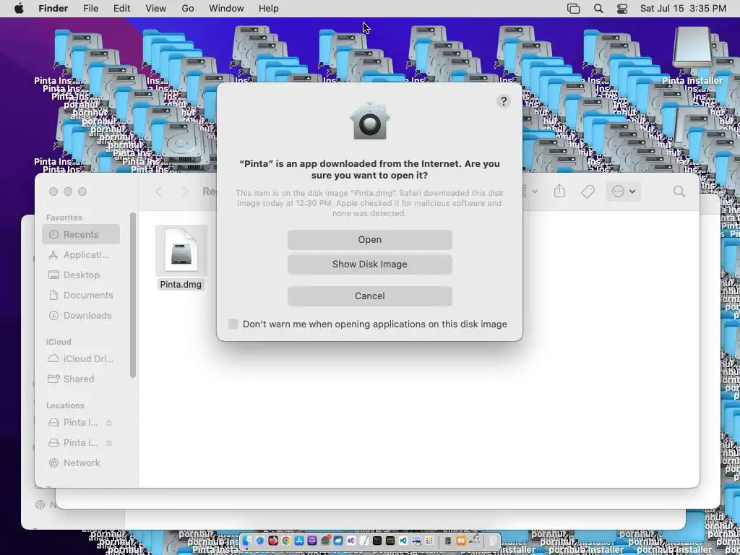The width and height of the screenshot is (740, 555).
Task: Open Launchpad from the Dock
Action: 429,541
